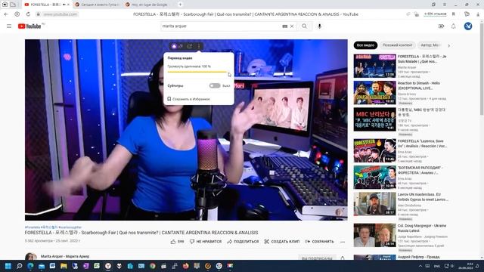Switch to the second browser tab

98,5
